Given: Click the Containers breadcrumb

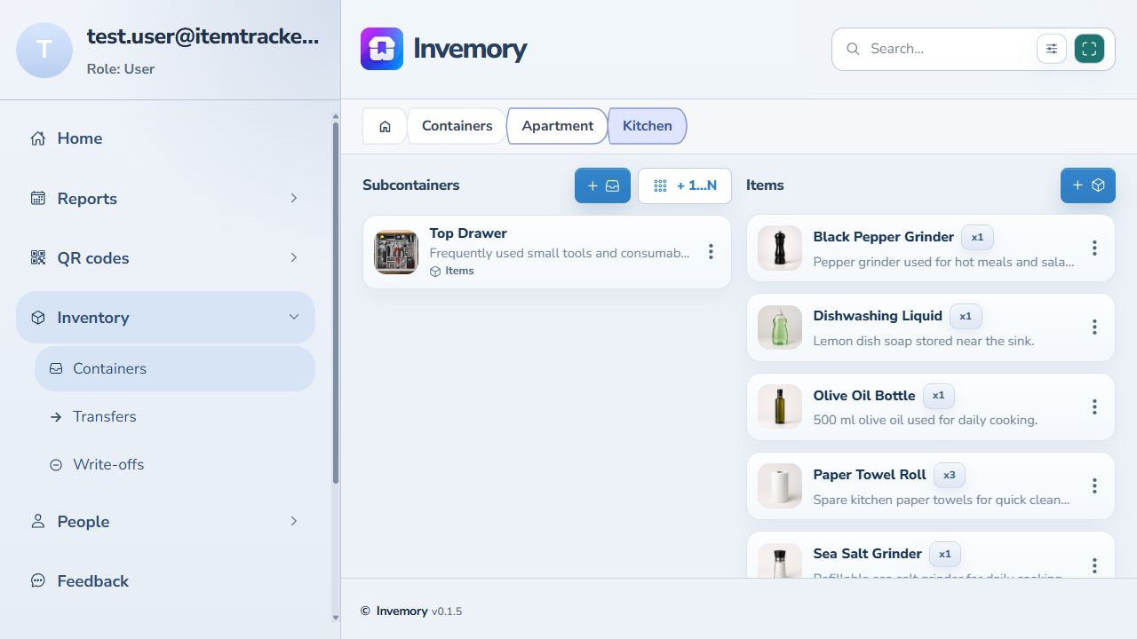Looking at the screenshot, I should (x=457, y=126).
